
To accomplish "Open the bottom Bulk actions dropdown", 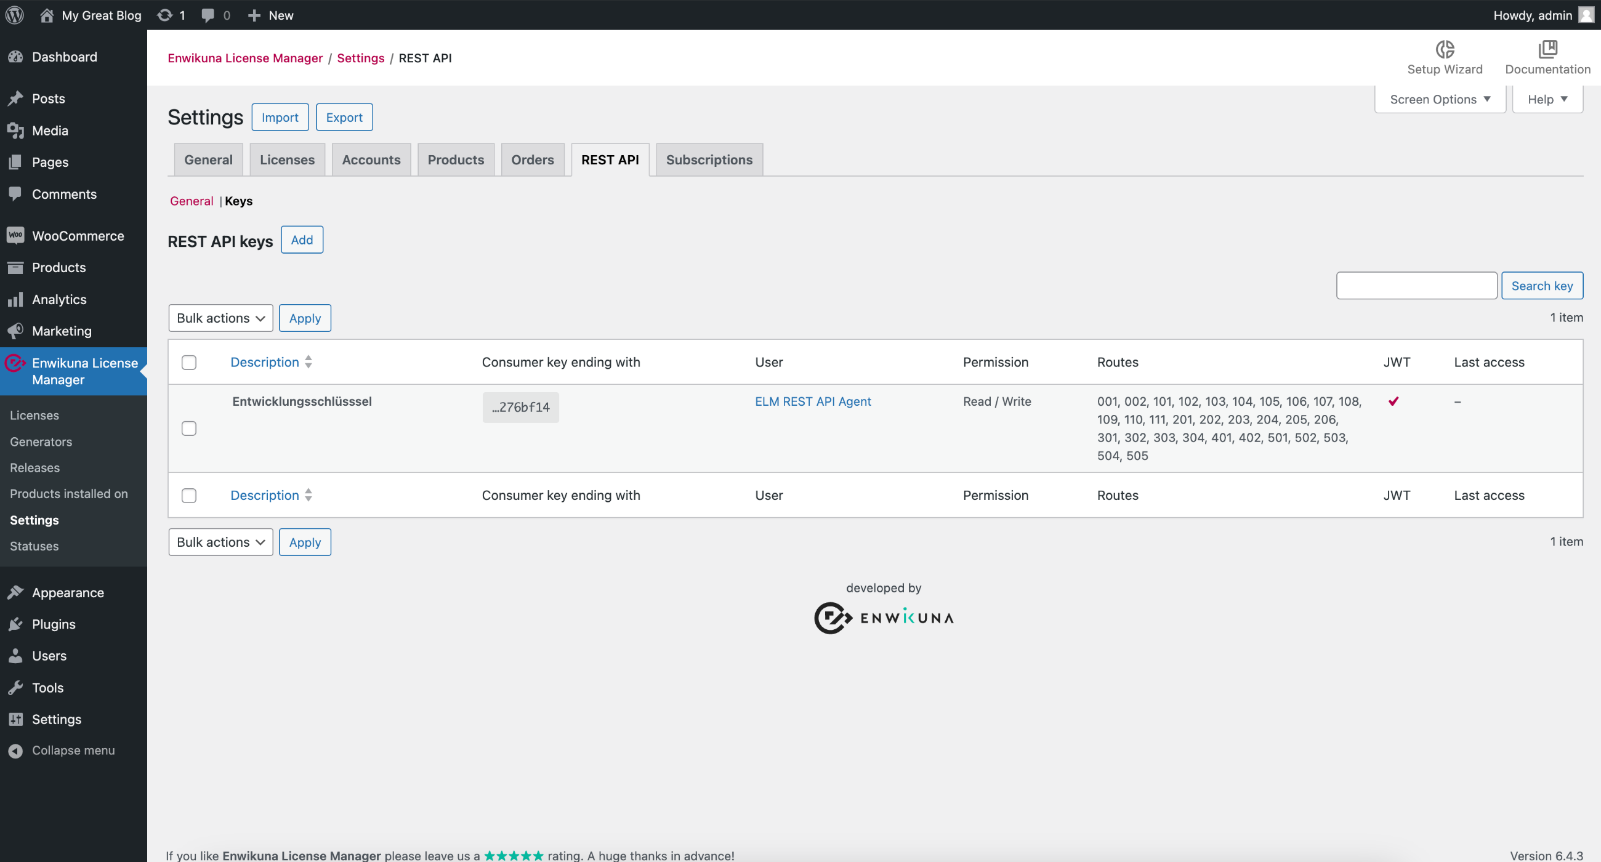I will coord(220,542).
